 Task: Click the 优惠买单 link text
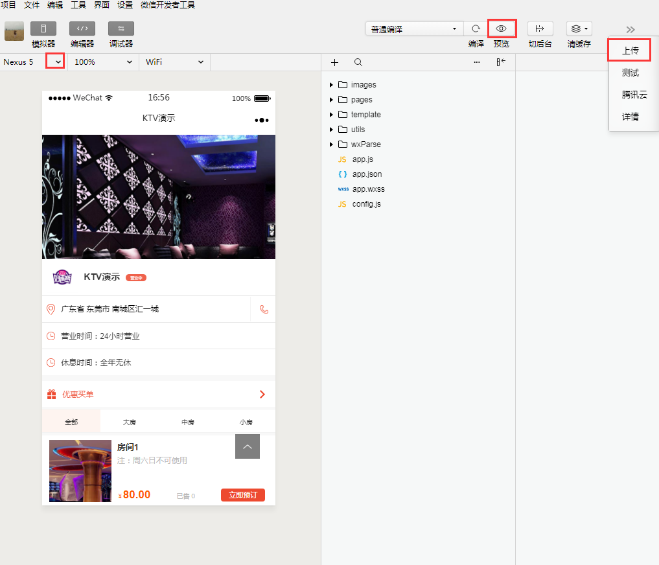(x=78, y=395)
